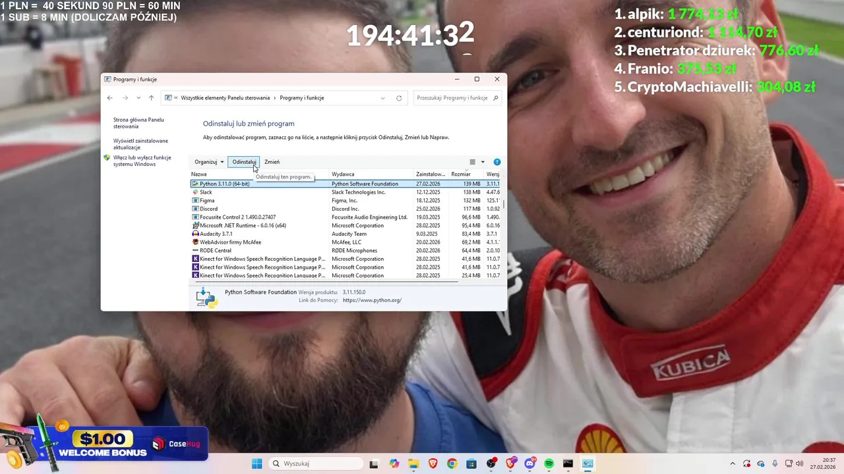844x474 pixels.
Task: Expand the address bar history dropdown
Action: (382, 98)
